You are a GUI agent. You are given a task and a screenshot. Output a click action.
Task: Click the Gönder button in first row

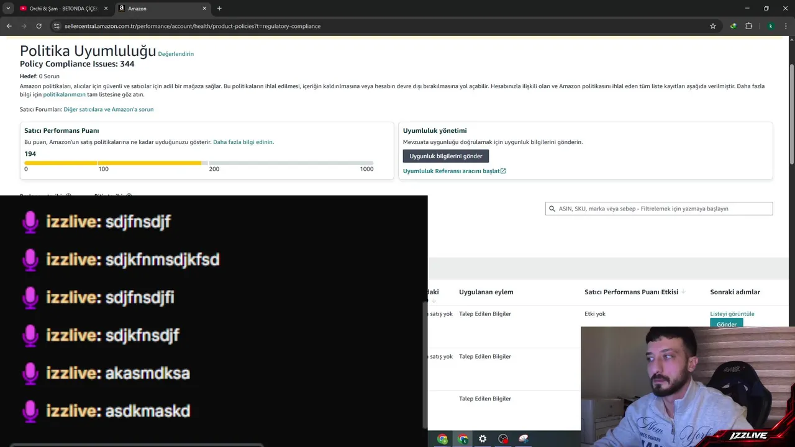click(x=727, y=323)
